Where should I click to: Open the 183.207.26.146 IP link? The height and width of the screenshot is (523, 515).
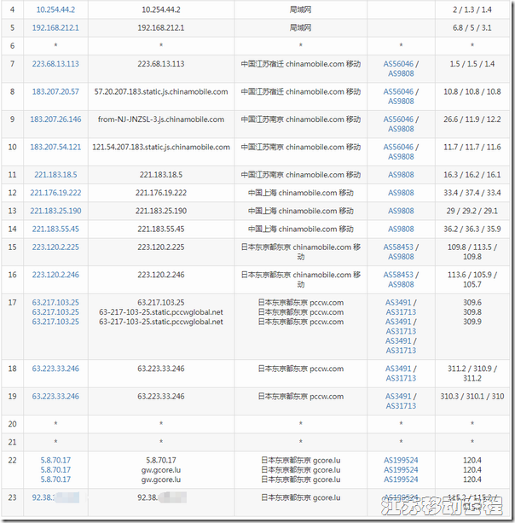pyautogui.click(x=55, y=119)
